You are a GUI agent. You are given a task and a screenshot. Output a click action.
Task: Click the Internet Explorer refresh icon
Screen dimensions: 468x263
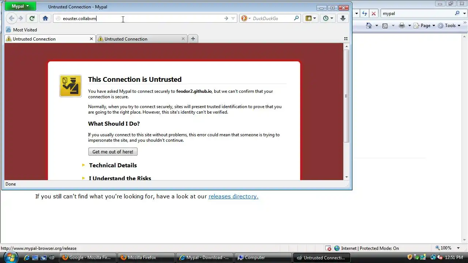tap(365, 13)
